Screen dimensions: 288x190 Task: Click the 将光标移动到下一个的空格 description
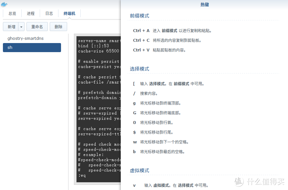tap(164, 142)
